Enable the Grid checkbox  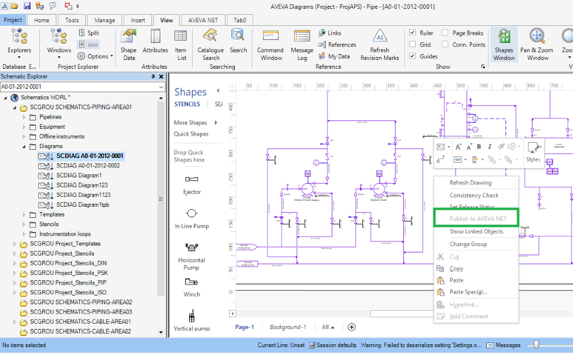[413, 45]
